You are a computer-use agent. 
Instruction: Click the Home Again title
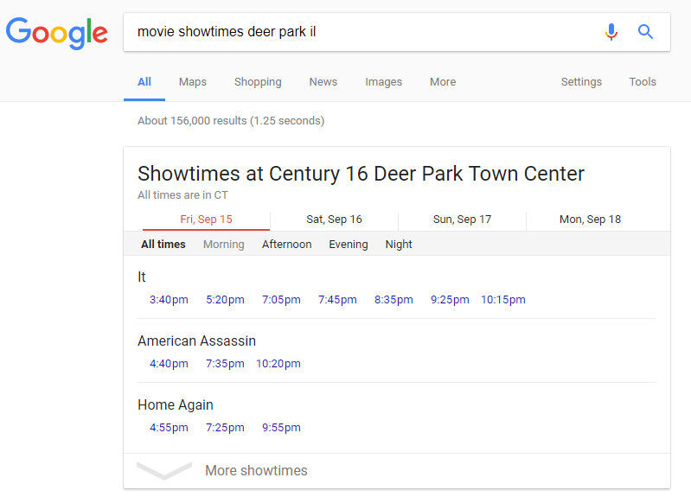coord(176,404)
